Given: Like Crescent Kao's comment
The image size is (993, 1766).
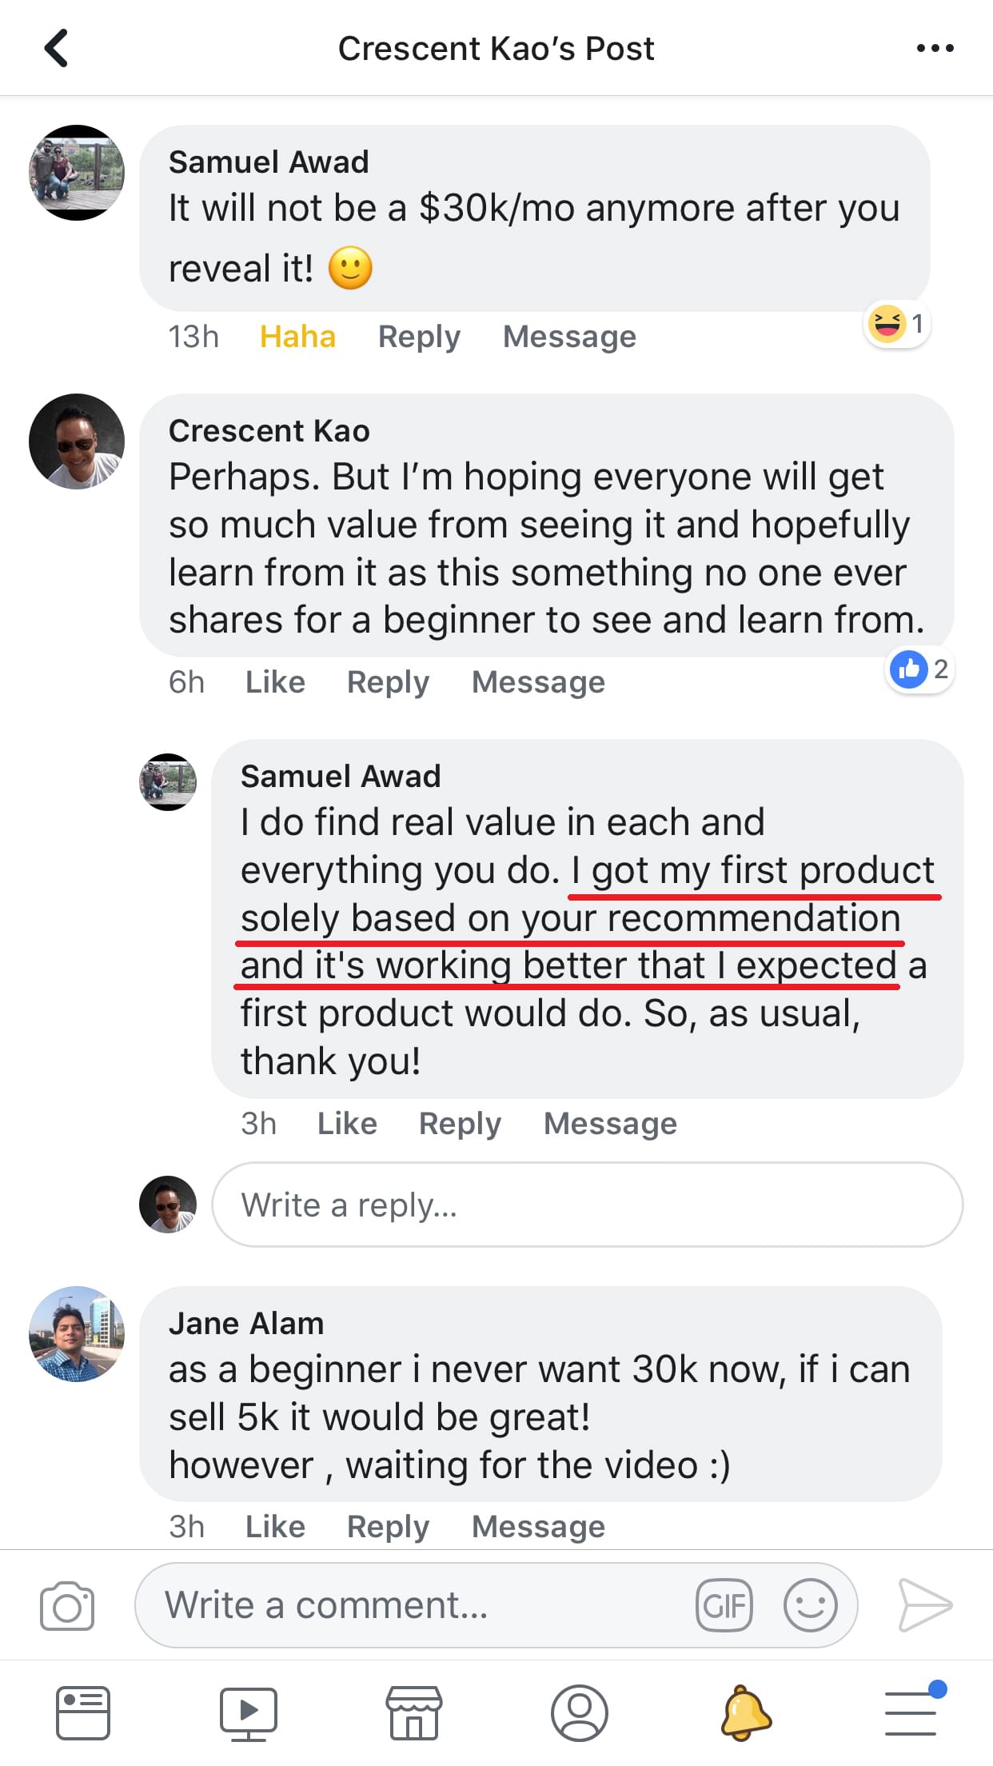Looking at the screenshot, I should 275,682.
